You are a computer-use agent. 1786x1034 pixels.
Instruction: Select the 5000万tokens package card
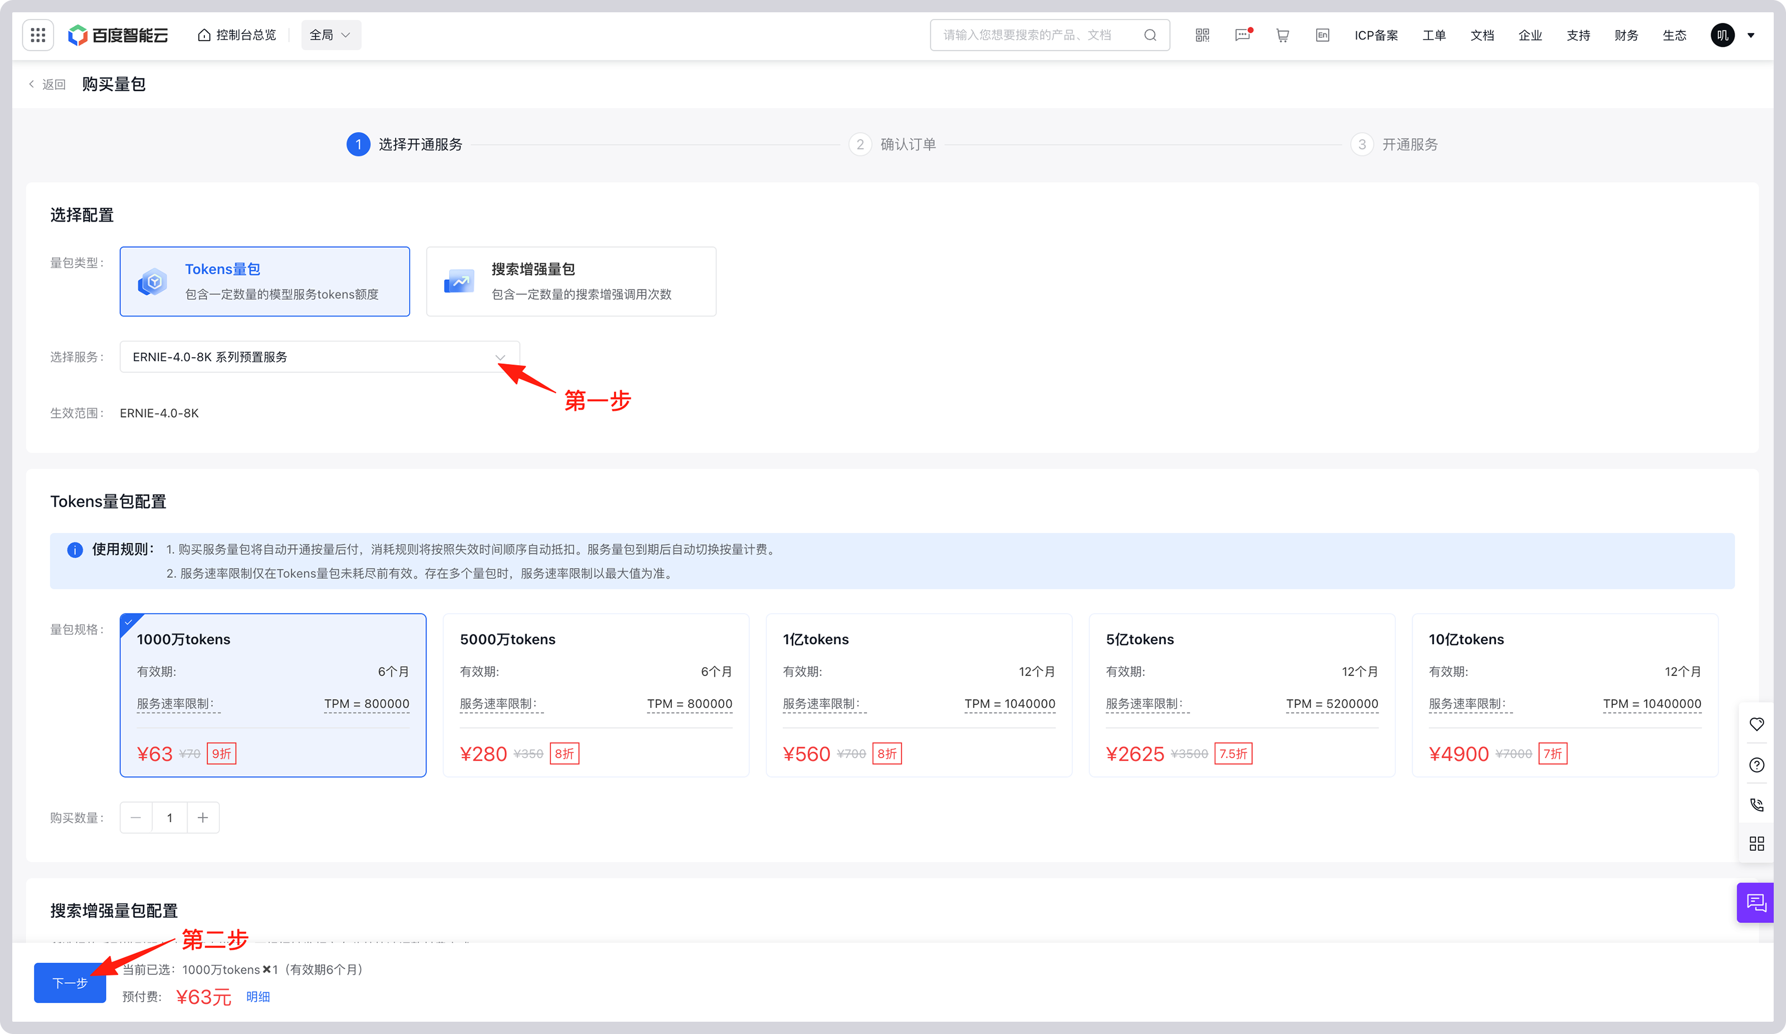click(596, 695)
